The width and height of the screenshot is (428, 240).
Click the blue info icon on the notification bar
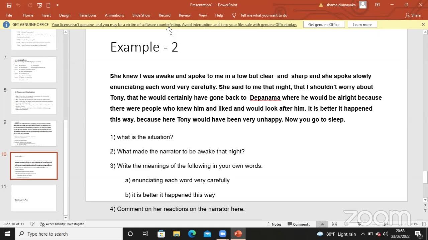point(6,25)
